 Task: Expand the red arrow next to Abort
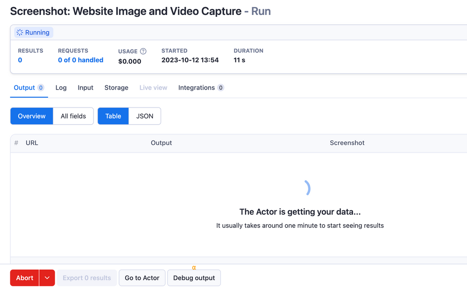click(x=47, y=278)
